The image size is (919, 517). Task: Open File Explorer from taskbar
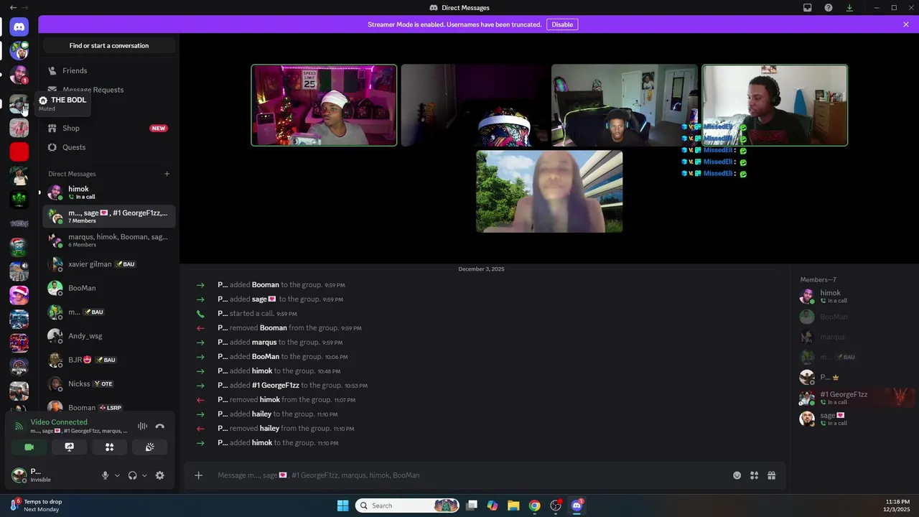[513, 506]
